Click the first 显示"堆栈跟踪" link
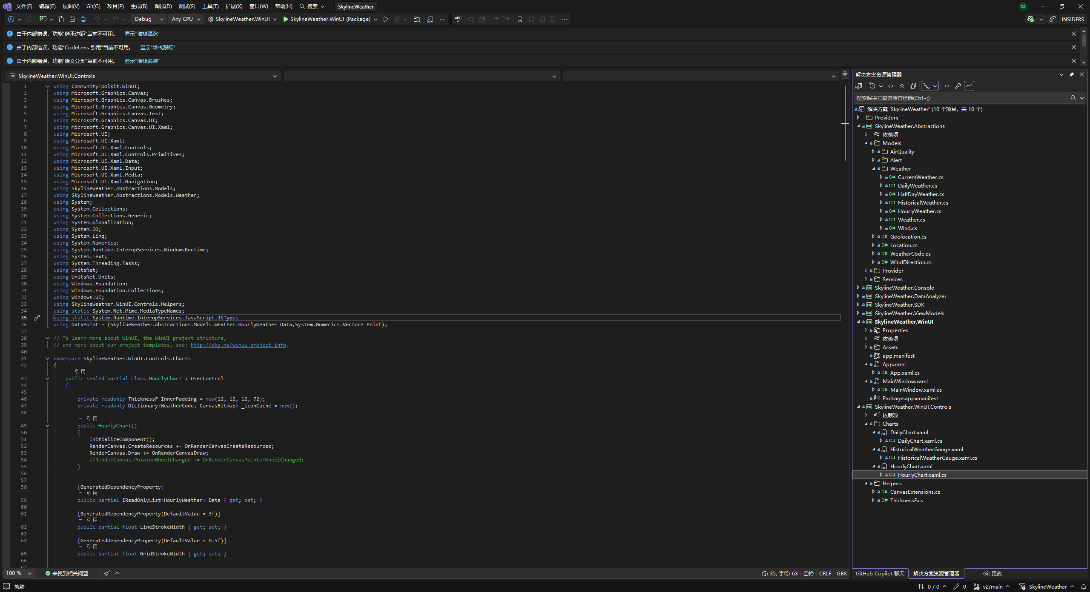Viewport: 1090px width, 592px height. click(142, 34)
